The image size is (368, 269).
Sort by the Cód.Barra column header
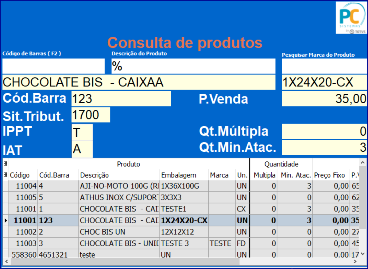pyautogui.click(x=58, y=175)
